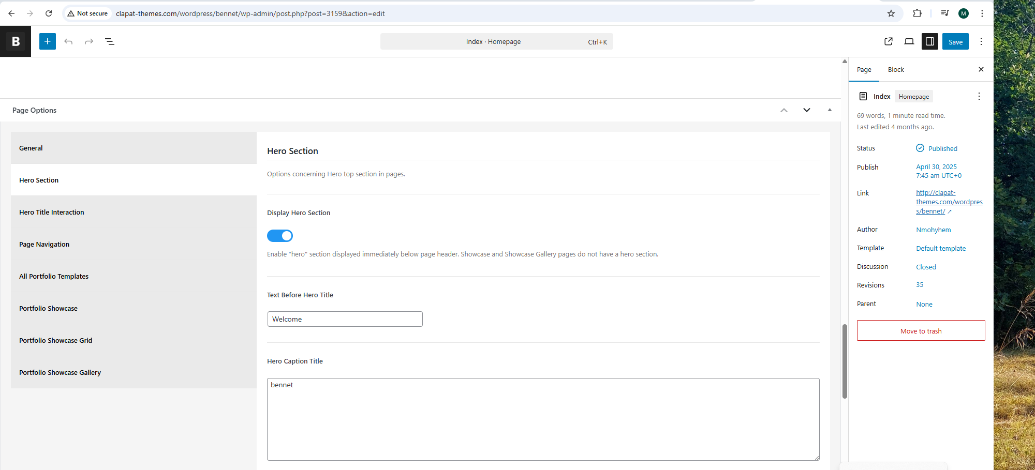Image resolution: width=1035 pixels, height=470 pixels.
Task: Change the Default template selection
Action: coord(941,248)
